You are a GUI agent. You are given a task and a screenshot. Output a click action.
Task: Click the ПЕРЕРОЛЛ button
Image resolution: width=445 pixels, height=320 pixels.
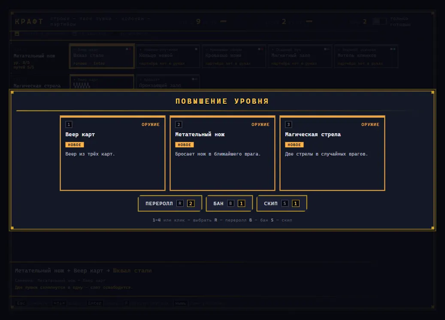(x=170, y=203)
